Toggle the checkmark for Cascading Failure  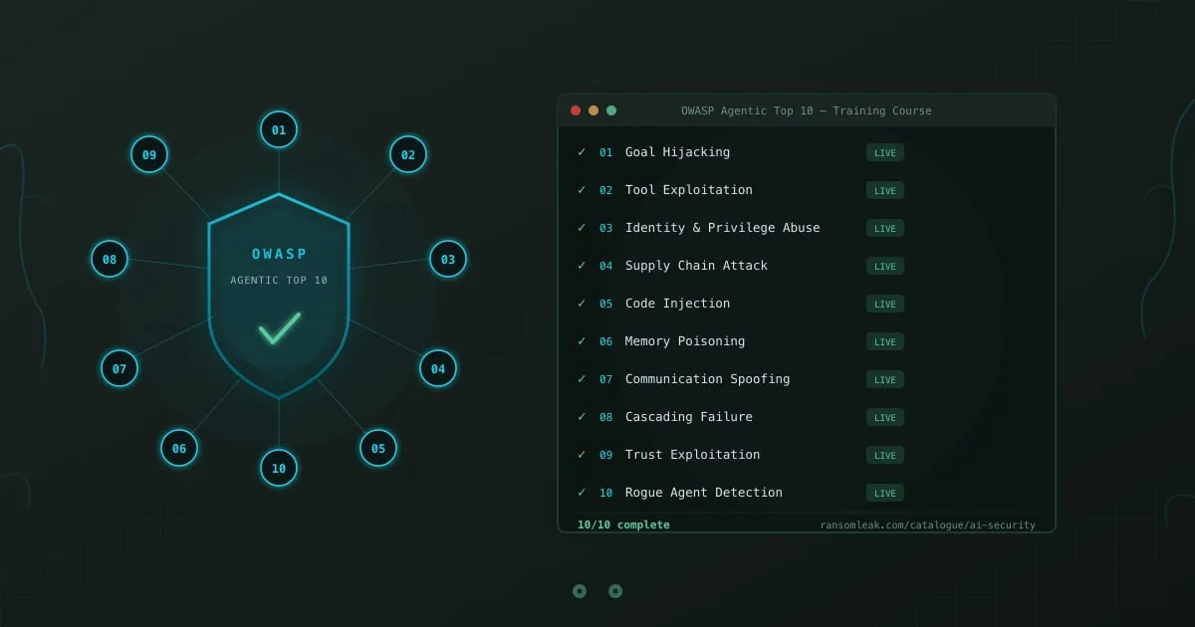point(582,417)
